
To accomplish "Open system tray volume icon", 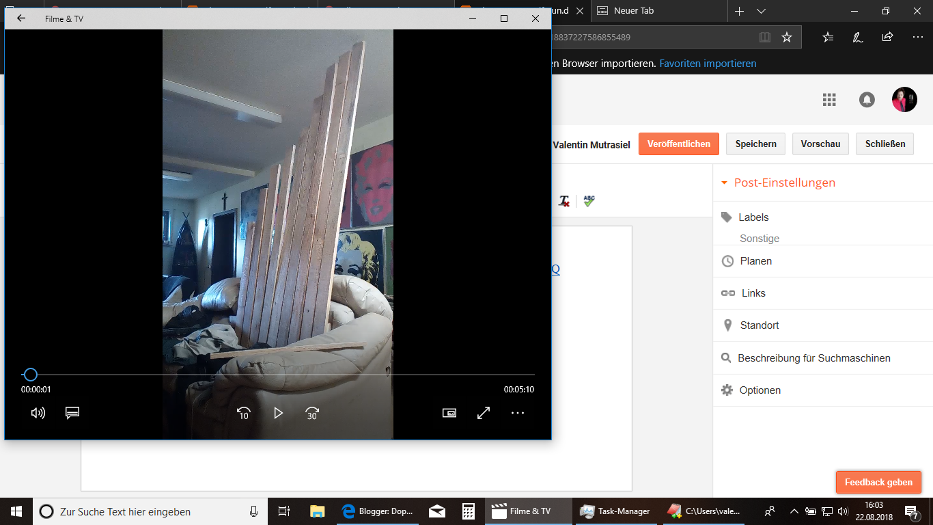I will tap(843, 511).
